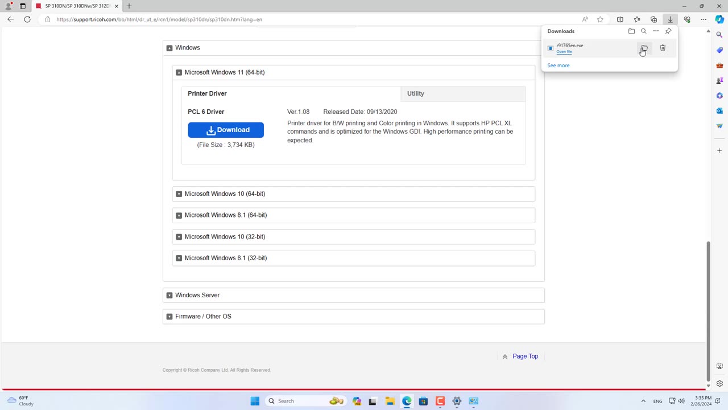Click See more in Downloads
The height and width of the screenshot is (410, 728).
click(558, 65)
